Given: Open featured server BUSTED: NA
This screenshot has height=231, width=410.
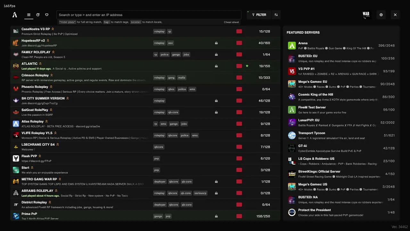Looking at the screenshot, I should click(x=341, y=200).
